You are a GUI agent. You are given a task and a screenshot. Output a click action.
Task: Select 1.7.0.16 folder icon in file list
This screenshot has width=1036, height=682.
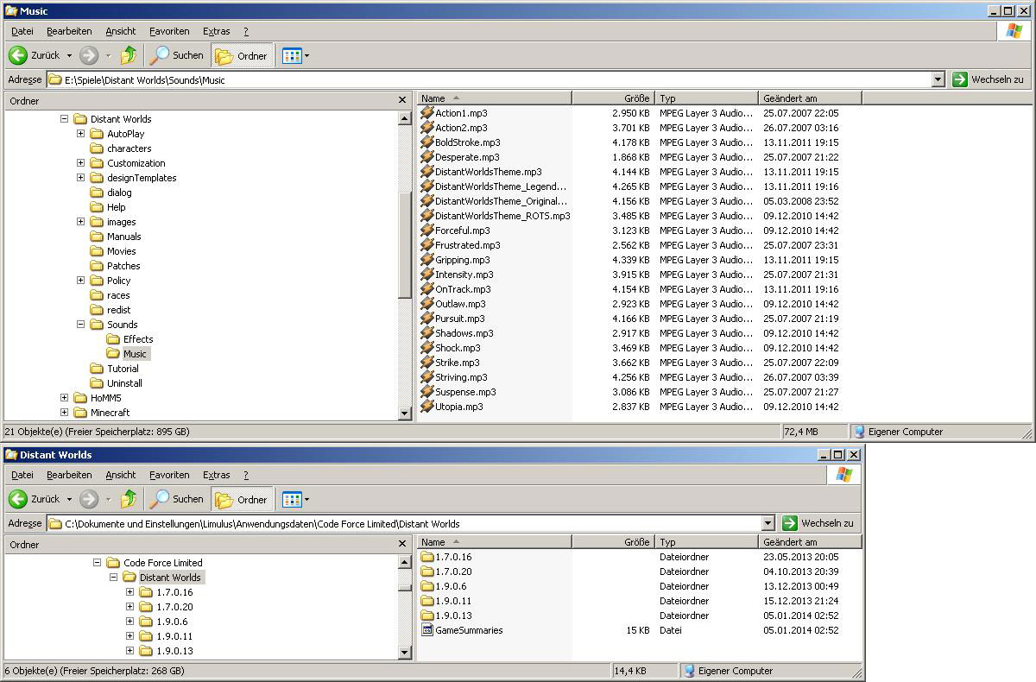click(426, 557)
